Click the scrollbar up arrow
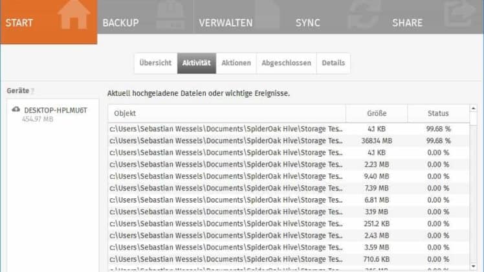The width and height of the screenshot is (484, 272). click(x=473, y=109)
